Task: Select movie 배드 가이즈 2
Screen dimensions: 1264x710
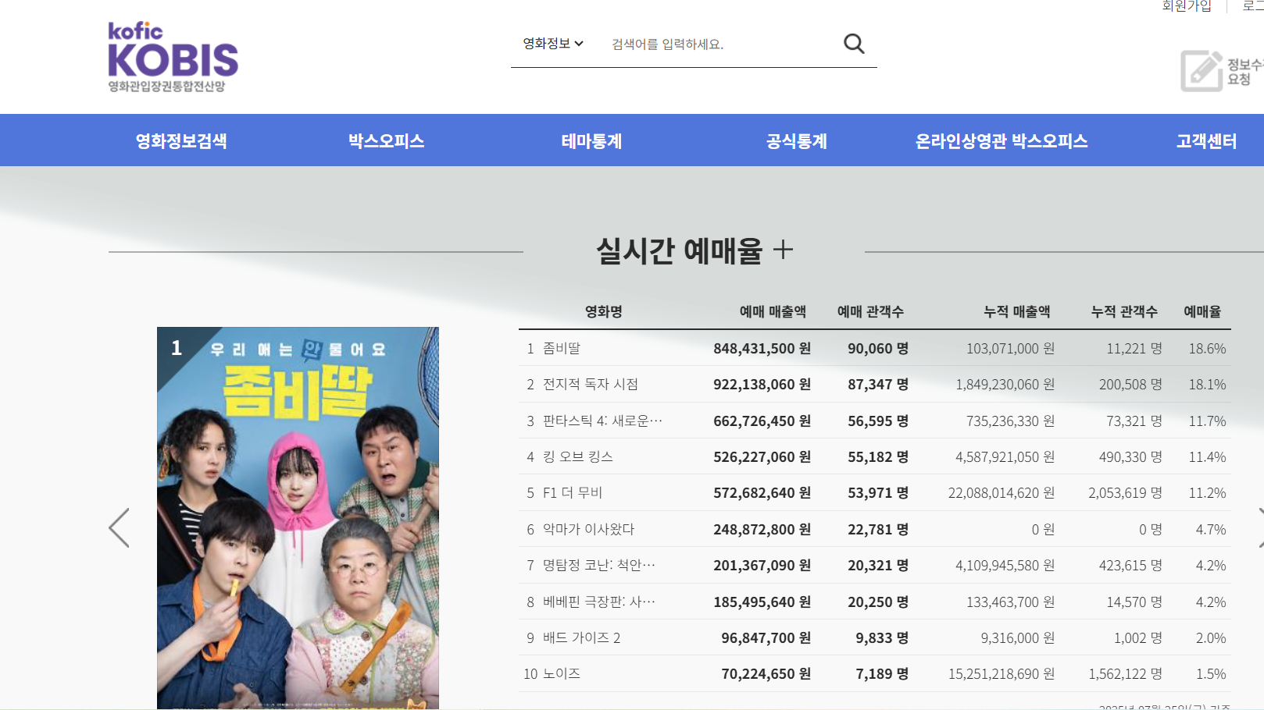Action: click(582, 637)
